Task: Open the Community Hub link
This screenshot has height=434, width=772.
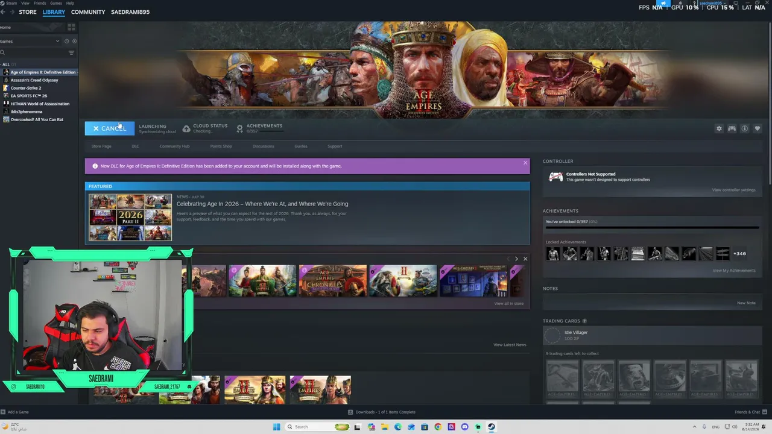Action: 174,146
